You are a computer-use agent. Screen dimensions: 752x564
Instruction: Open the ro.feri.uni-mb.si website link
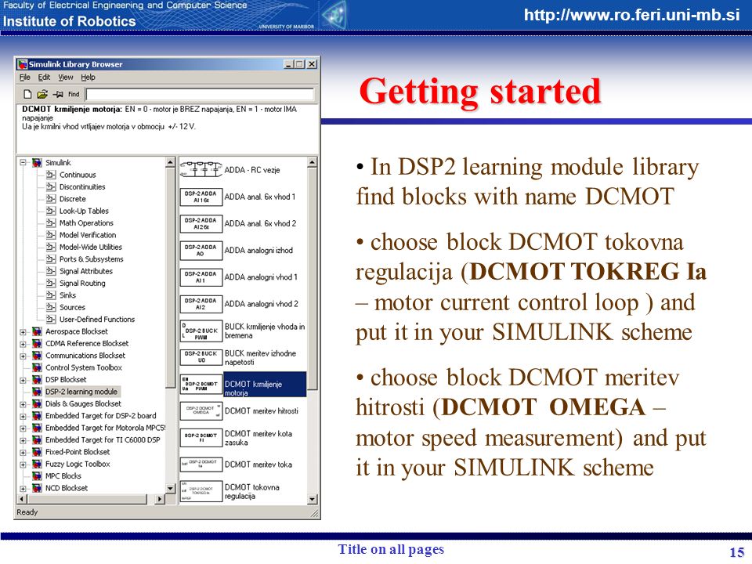click(x=631, y=15)
